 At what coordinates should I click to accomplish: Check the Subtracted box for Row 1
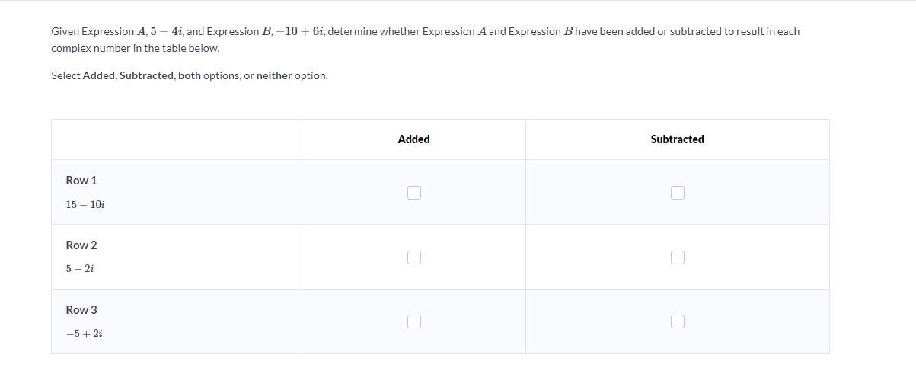[677, 193]
